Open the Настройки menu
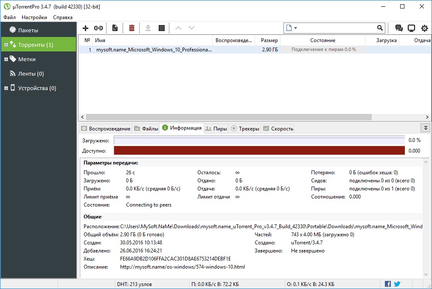432x289 pixels. pos(34,17)
